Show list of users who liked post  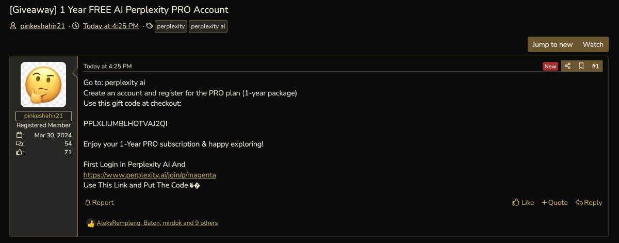point(157,223)
